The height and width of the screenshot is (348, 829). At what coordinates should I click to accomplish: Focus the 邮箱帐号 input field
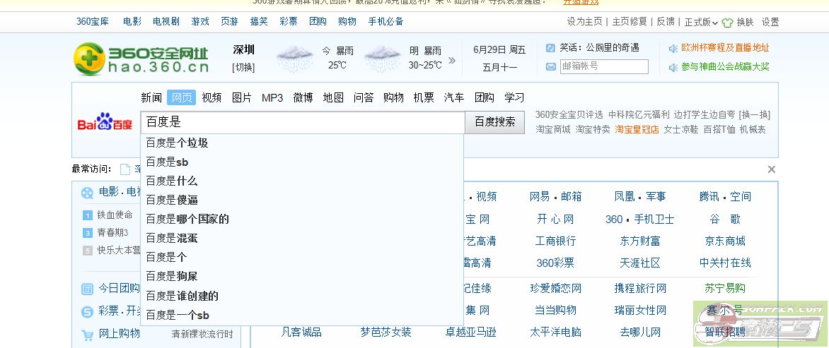coord(604,66)
